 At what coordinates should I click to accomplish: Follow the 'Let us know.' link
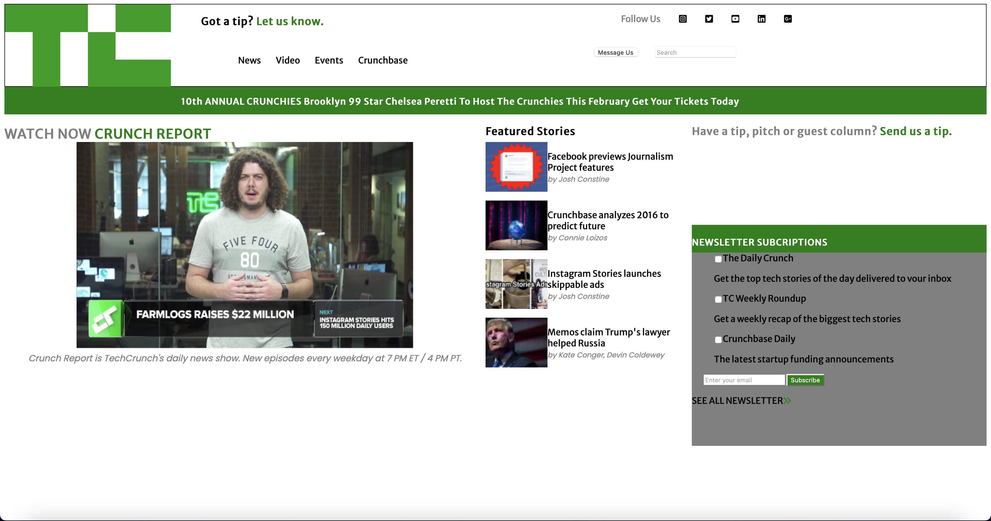290,21
